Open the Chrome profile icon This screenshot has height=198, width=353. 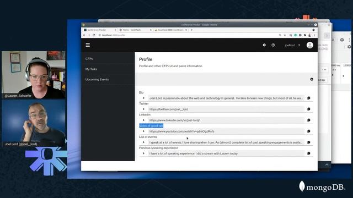(x=309, y=35)
